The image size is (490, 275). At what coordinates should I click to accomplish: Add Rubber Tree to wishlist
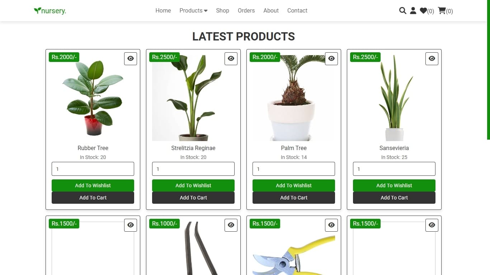(93, 185)
